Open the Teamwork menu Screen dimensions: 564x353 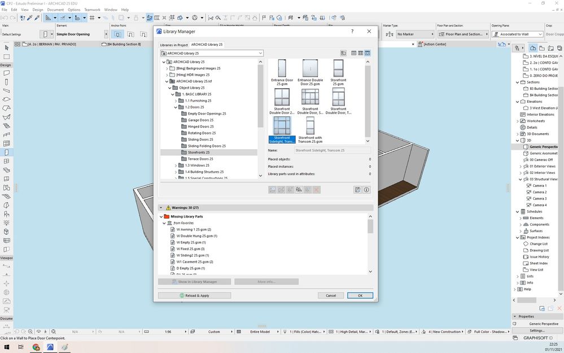(92, 10)
